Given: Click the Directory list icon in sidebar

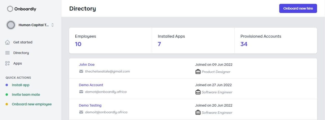Looking at the screenshot, I should [x=8, y=53].
